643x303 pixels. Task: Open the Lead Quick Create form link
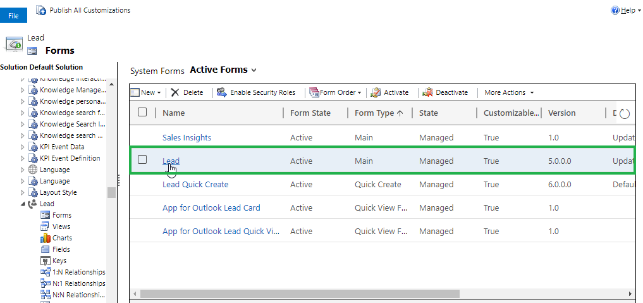click(x=195, y=185)
